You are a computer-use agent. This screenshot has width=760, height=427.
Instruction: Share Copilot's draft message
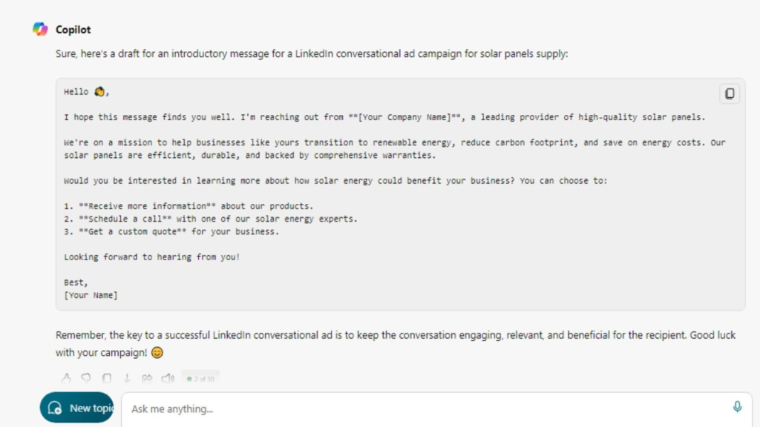point(147,378)
